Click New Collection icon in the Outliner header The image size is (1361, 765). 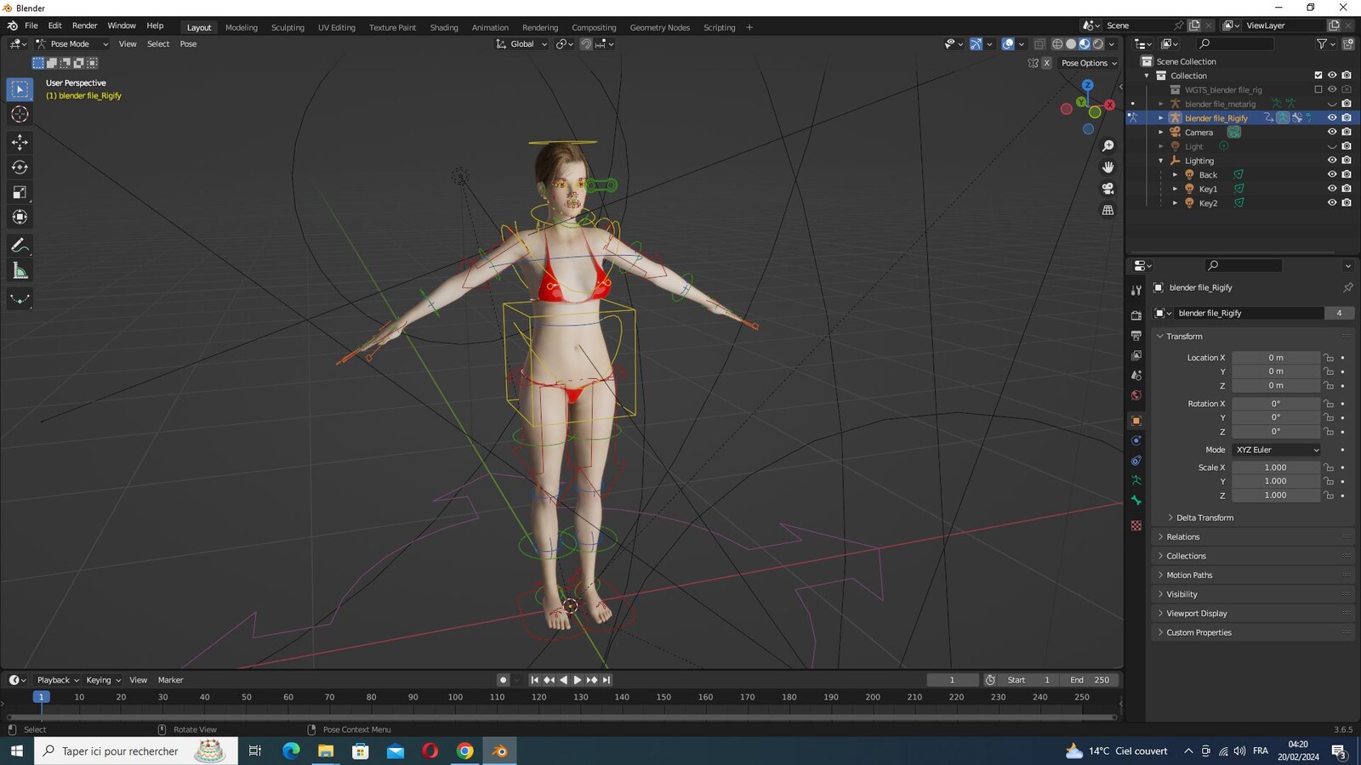(x=1347, y=44)
